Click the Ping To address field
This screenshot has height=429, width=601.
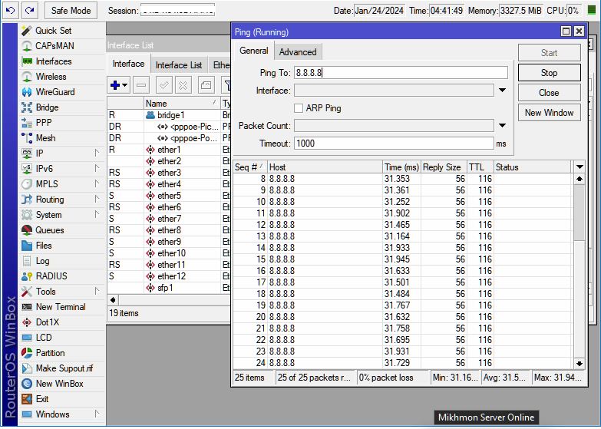[401, 73]
